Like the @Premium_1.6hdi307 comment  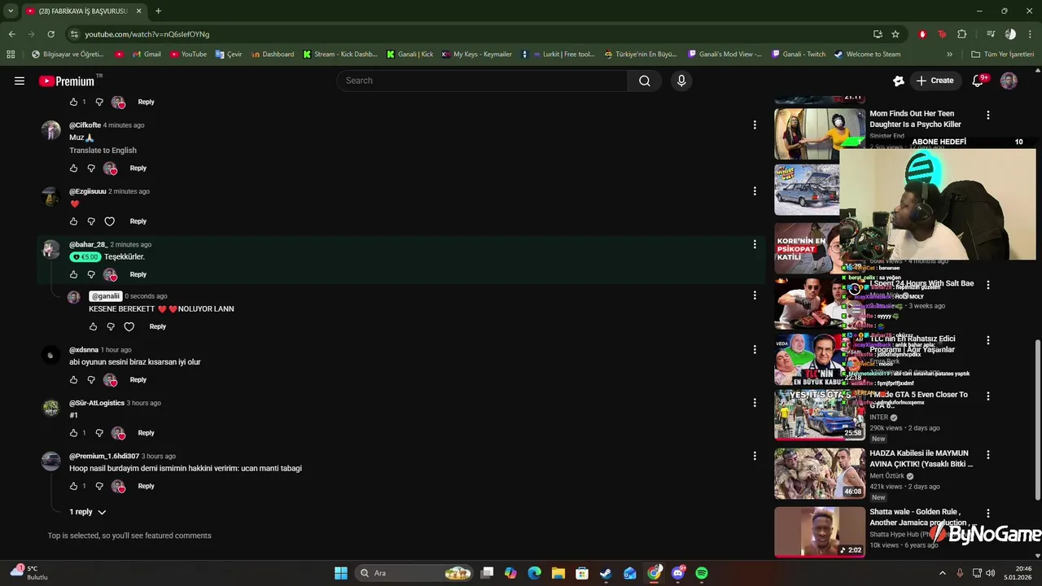tap(73, 486)
